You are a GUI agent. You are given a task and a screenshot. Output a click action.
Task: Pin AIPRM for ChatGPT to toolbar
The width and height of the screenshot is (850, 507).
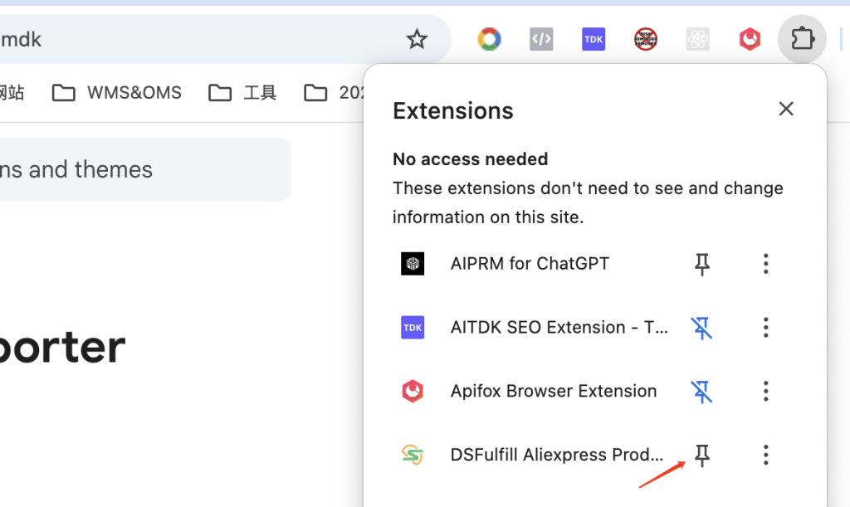[702, 264]
